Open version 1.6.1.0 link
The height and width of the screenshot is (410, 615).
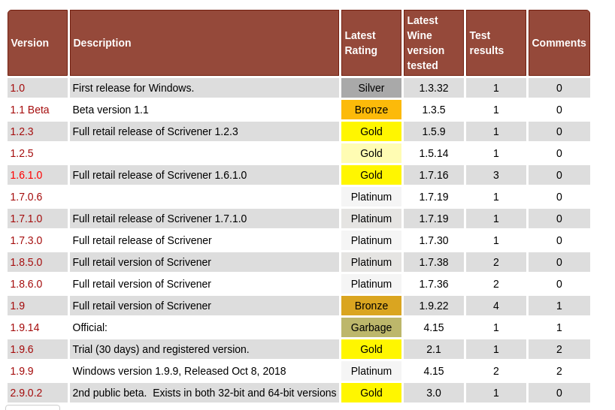26,175
